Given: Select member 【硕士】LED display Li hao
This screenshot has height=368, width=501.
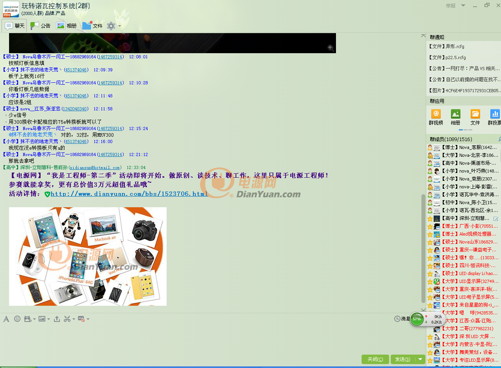Looking at the screenshot, I should (x=464, y=273).
